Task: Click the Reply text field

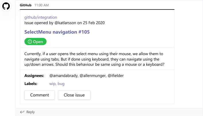Action: [30, 112]
